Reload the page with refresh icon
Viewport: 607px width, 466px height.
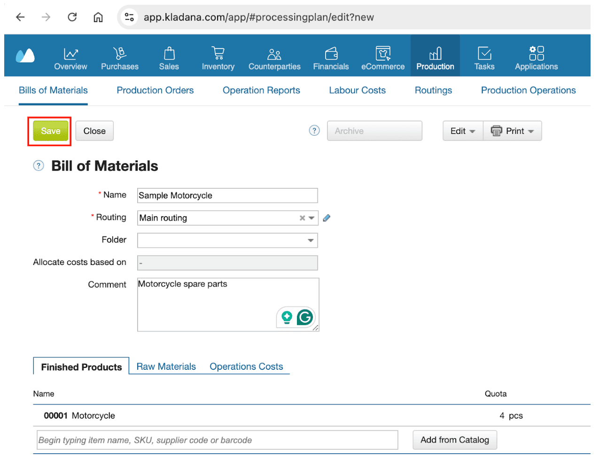tap(72, 17)
